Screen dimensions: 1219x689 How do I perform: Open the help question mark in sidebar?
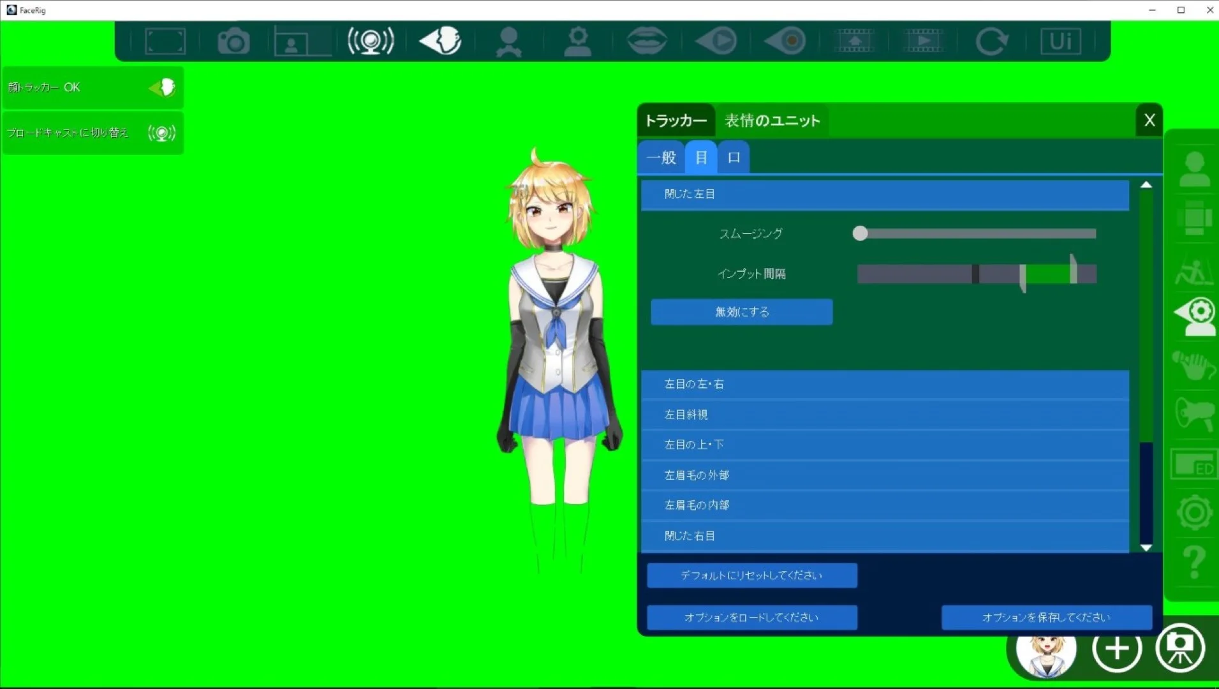point(1193,563)
